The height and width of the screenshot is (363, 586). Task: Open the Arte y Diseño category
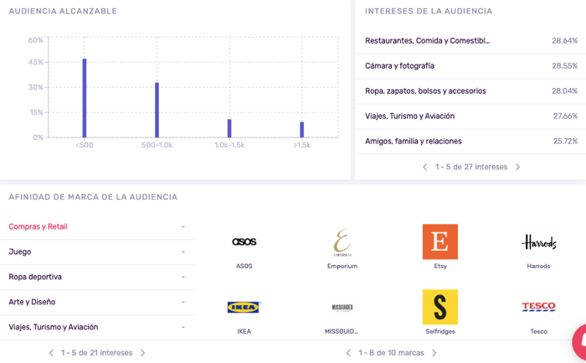[x=32, y=302]
